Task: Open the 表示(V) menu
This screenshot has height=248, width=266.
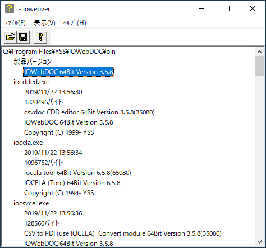Action: [x=44, y=23]
